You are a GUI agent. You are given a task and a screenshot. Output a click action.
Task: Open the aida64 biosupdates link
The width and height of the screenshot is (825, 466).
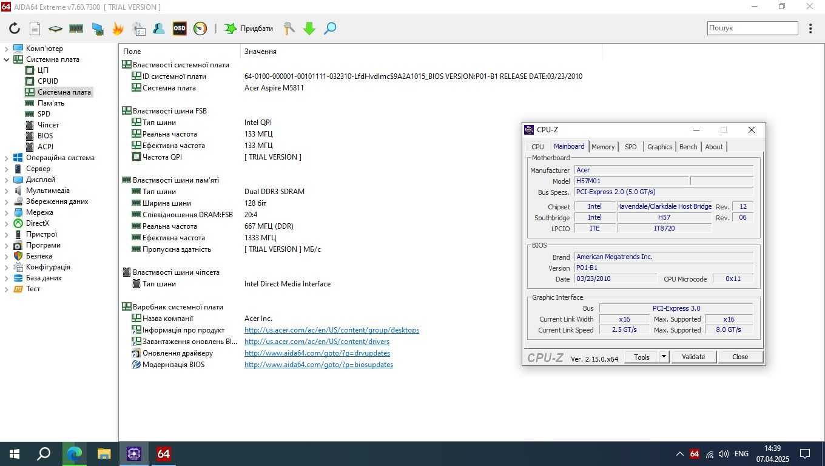[318, 365]
